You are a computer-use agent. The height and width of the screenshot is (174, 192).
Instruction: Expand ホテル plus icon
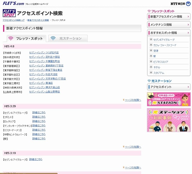tap(151, 67)
